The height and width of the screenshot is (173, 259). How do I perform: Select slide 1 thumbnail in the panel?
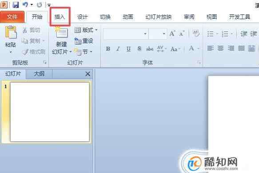tap(50, 112)
